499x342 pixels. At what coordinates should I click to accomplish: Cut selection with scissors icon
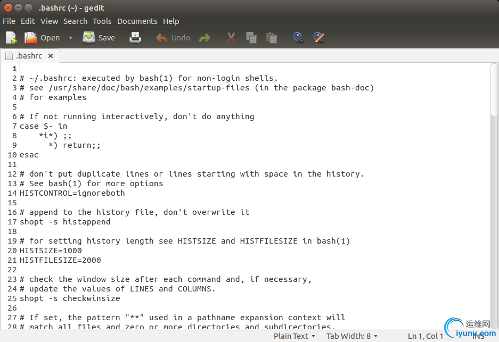pyautogui.click(x=231, y=38)
